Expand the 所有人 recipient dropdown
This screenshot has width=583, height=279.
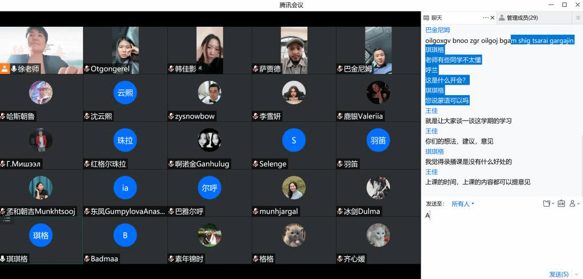click(x=462, y=204)
